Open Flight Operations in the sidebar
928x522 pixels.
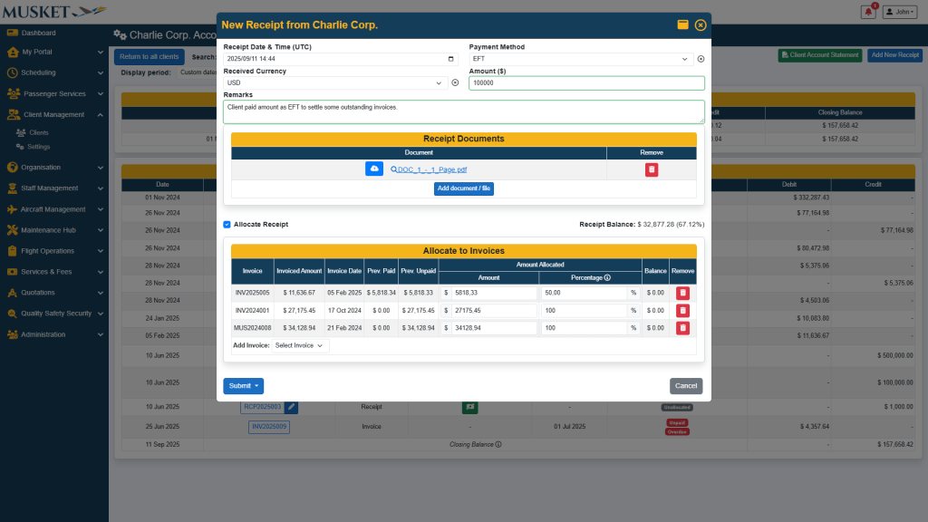54,251
